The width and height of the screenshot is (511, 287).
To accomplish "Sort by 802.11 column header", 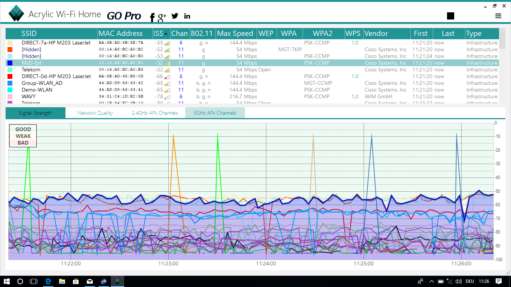I will (x=203, y=33).
